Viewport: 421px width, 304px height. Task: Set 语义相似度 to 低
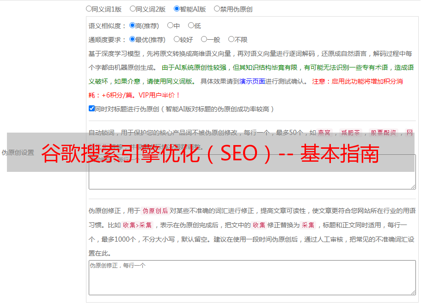[x=191, y=25]
